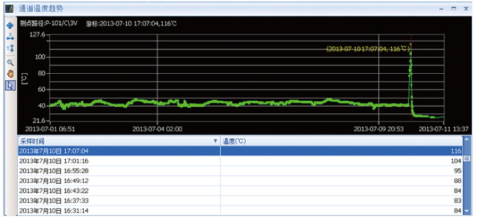
Task: Activate the magnifier zoom tool
Action: (11, 63)
